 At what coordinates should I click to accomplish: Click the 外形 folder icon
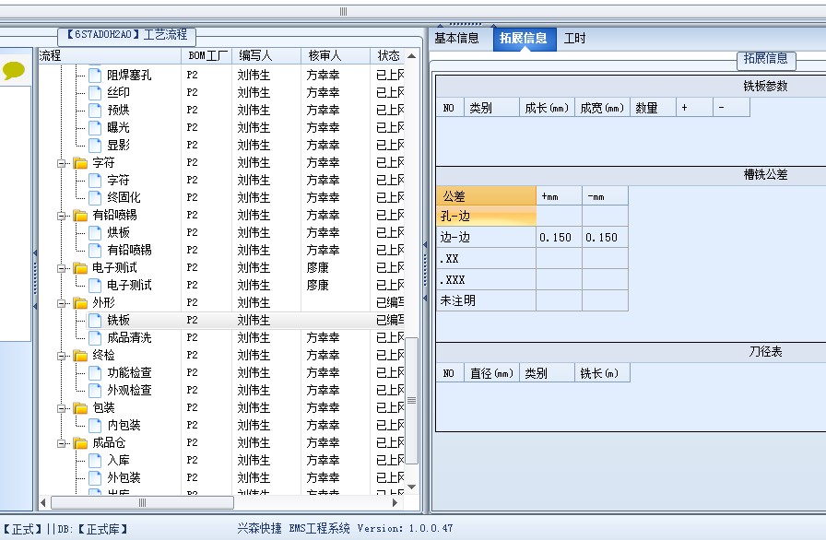[x=80, y=302]
